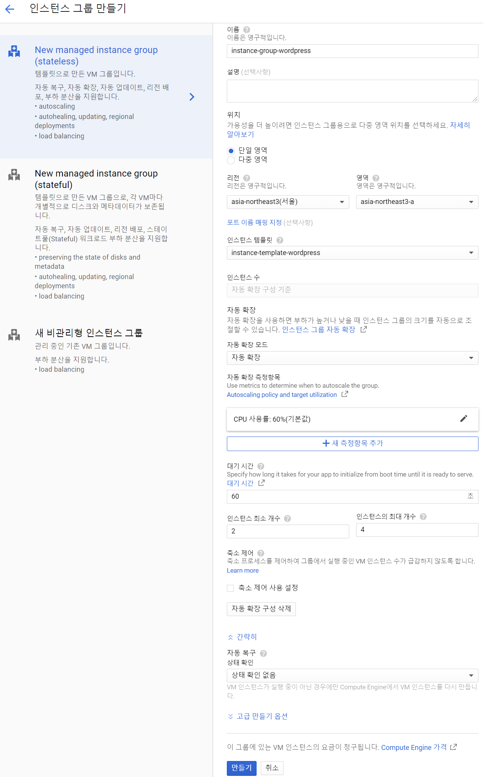Open help icon next to 인스턴스 템플릿
The height and width of the screenshot is (777, 488).
click(x=280, y=240)
